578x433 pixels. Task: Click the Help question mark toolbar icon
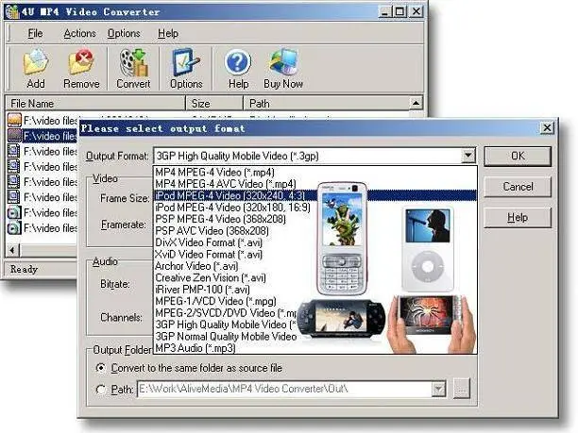pos(238,69)
